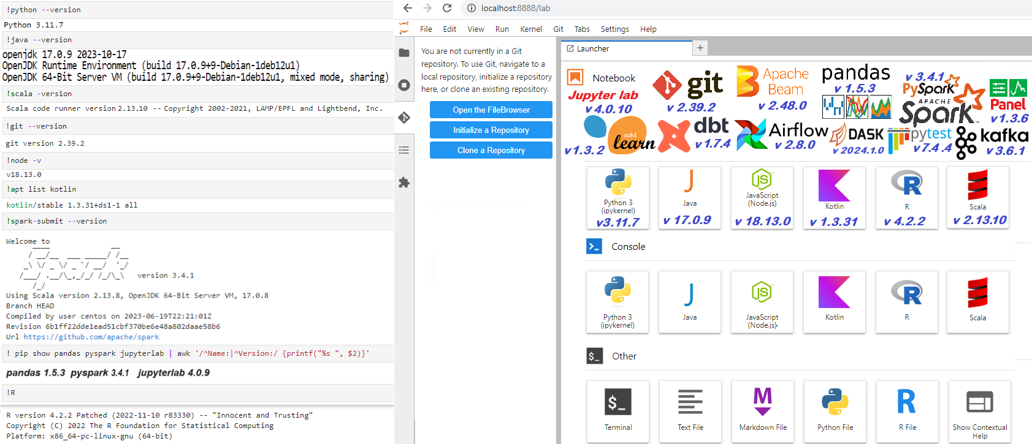Open an R console
Screen dimensions: 1032x444
pos(907,303)
